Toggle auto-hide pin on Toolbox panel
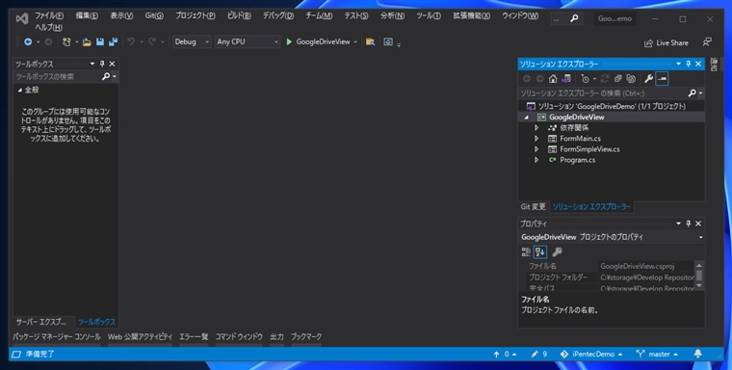732x370 pixels. (x=102, y=64)
